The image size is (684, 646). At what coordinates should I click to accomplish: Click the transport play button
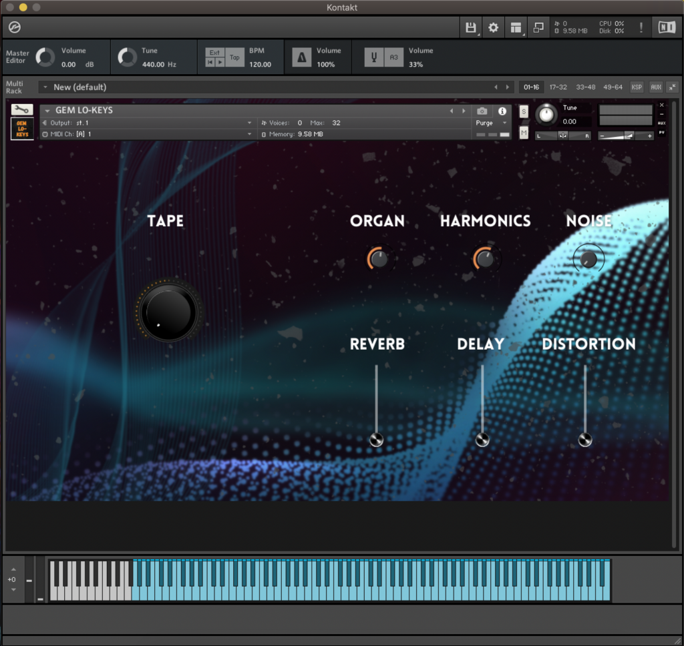tap(220, 62)
